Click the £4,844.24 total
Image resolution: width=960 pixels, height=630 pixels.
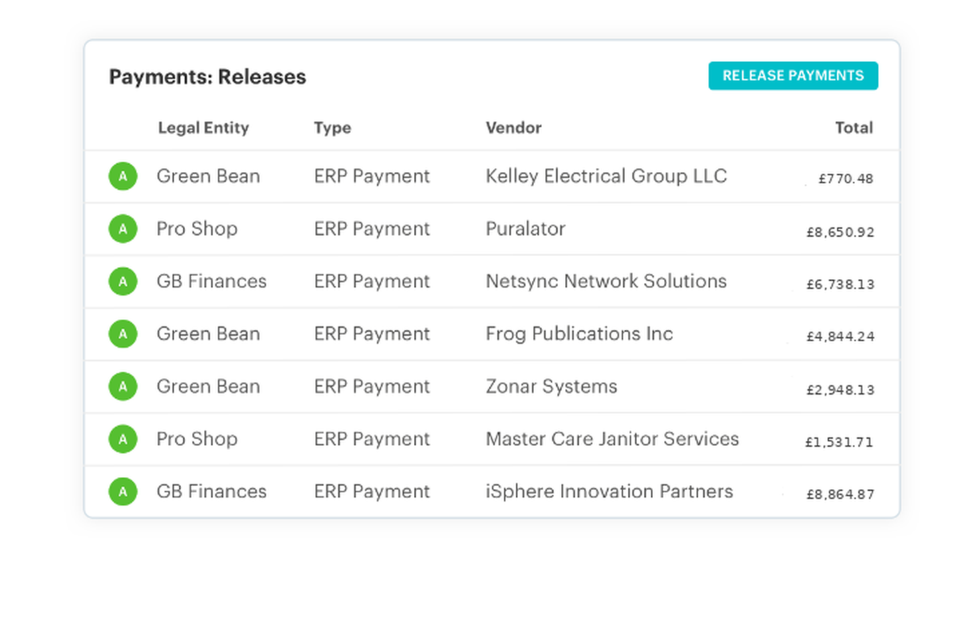point(840,336)
